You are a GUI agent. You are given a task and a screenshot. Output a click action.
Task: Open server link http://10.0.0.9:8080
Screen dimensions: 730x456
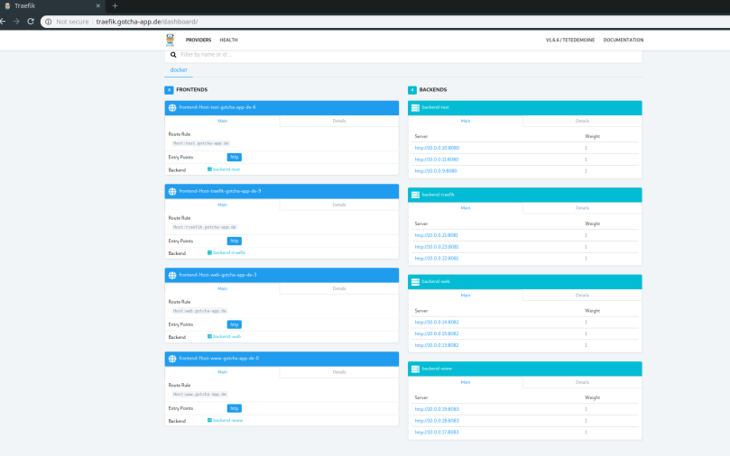tap(436, 171)
